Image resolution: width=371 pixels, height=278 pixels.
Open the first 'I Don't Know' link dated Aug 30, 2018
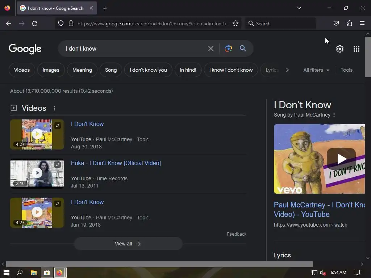(x=87, y=124)
